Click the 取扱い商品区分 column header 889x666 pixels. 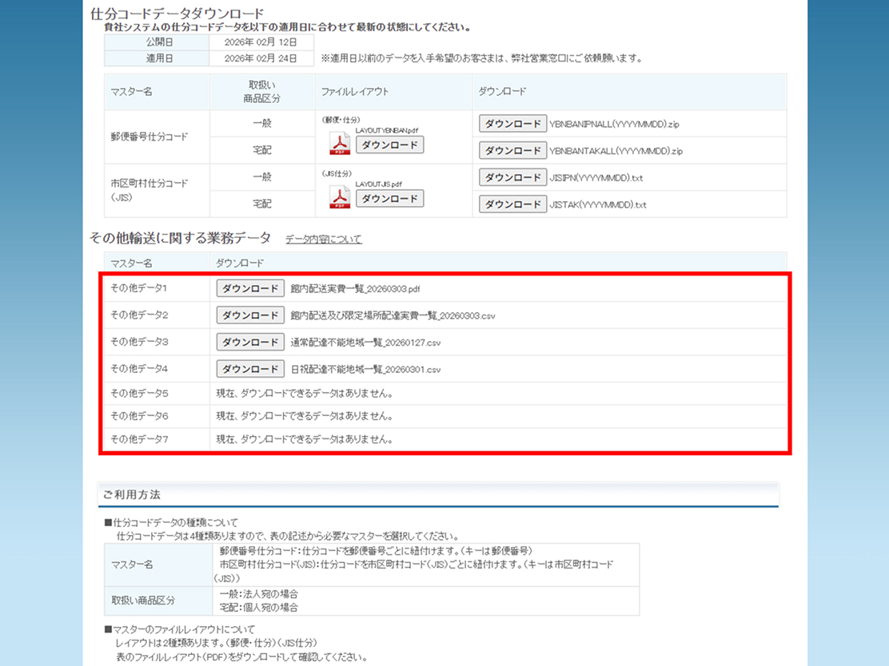tap(262, 92)
